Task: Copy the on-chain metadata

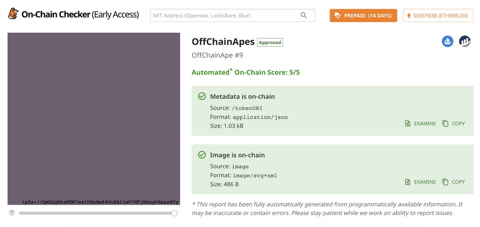Action: [454, 124]
